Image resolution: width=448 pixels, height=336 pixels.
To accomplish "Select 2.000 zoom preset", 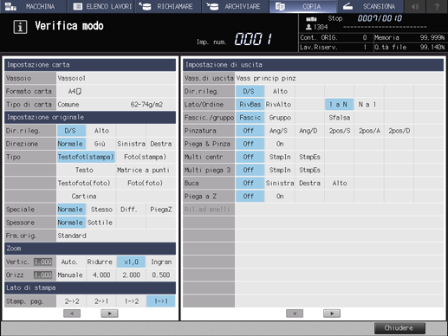I will 131,275.
